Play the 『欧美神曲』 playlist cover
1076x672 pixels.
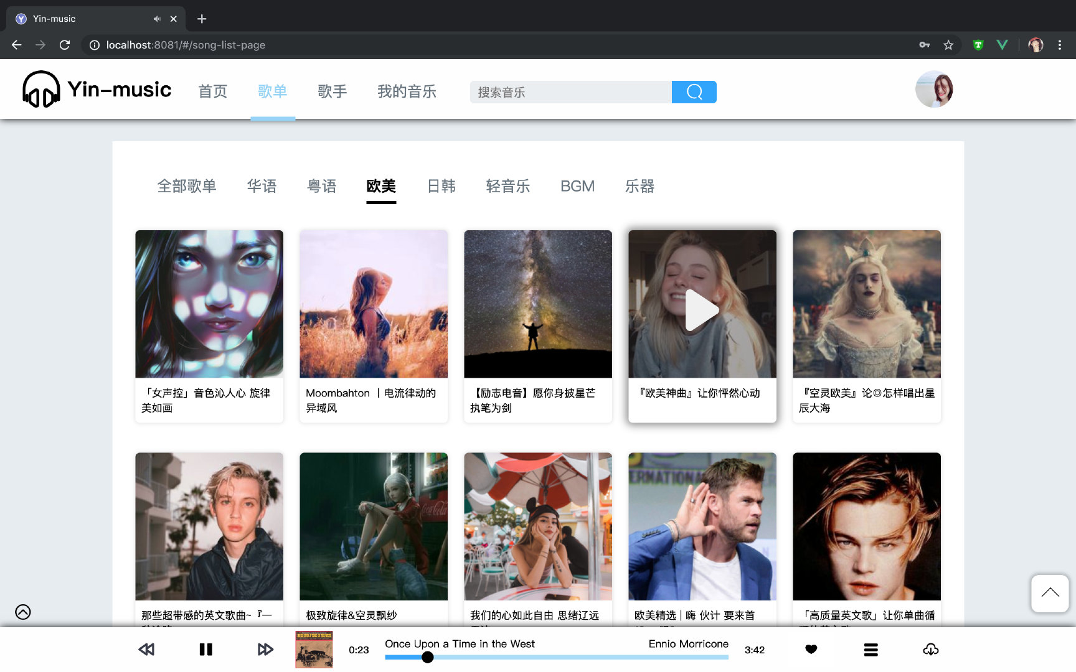[702, 309]
